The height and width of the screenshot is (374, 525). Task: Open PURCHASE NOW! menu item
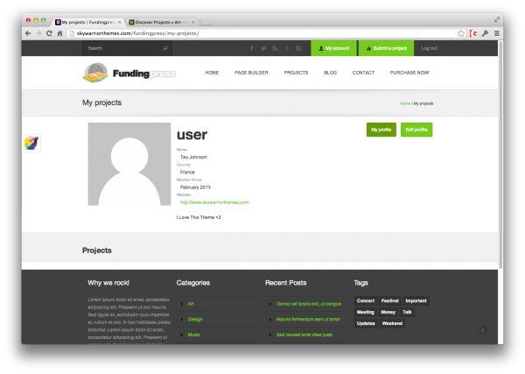[x=409, y=73]
